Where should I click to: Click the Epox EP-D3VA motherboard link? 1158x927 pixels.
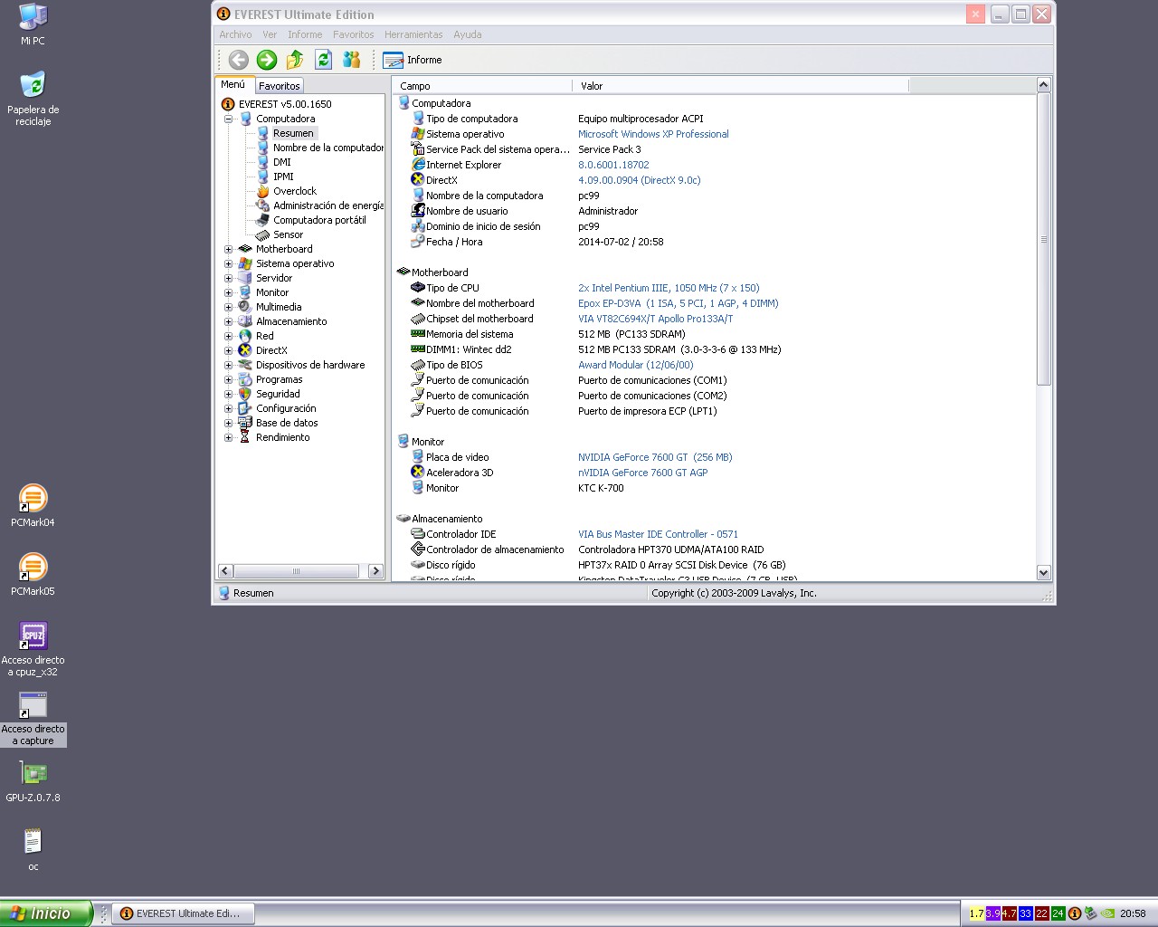click(679, 303)
